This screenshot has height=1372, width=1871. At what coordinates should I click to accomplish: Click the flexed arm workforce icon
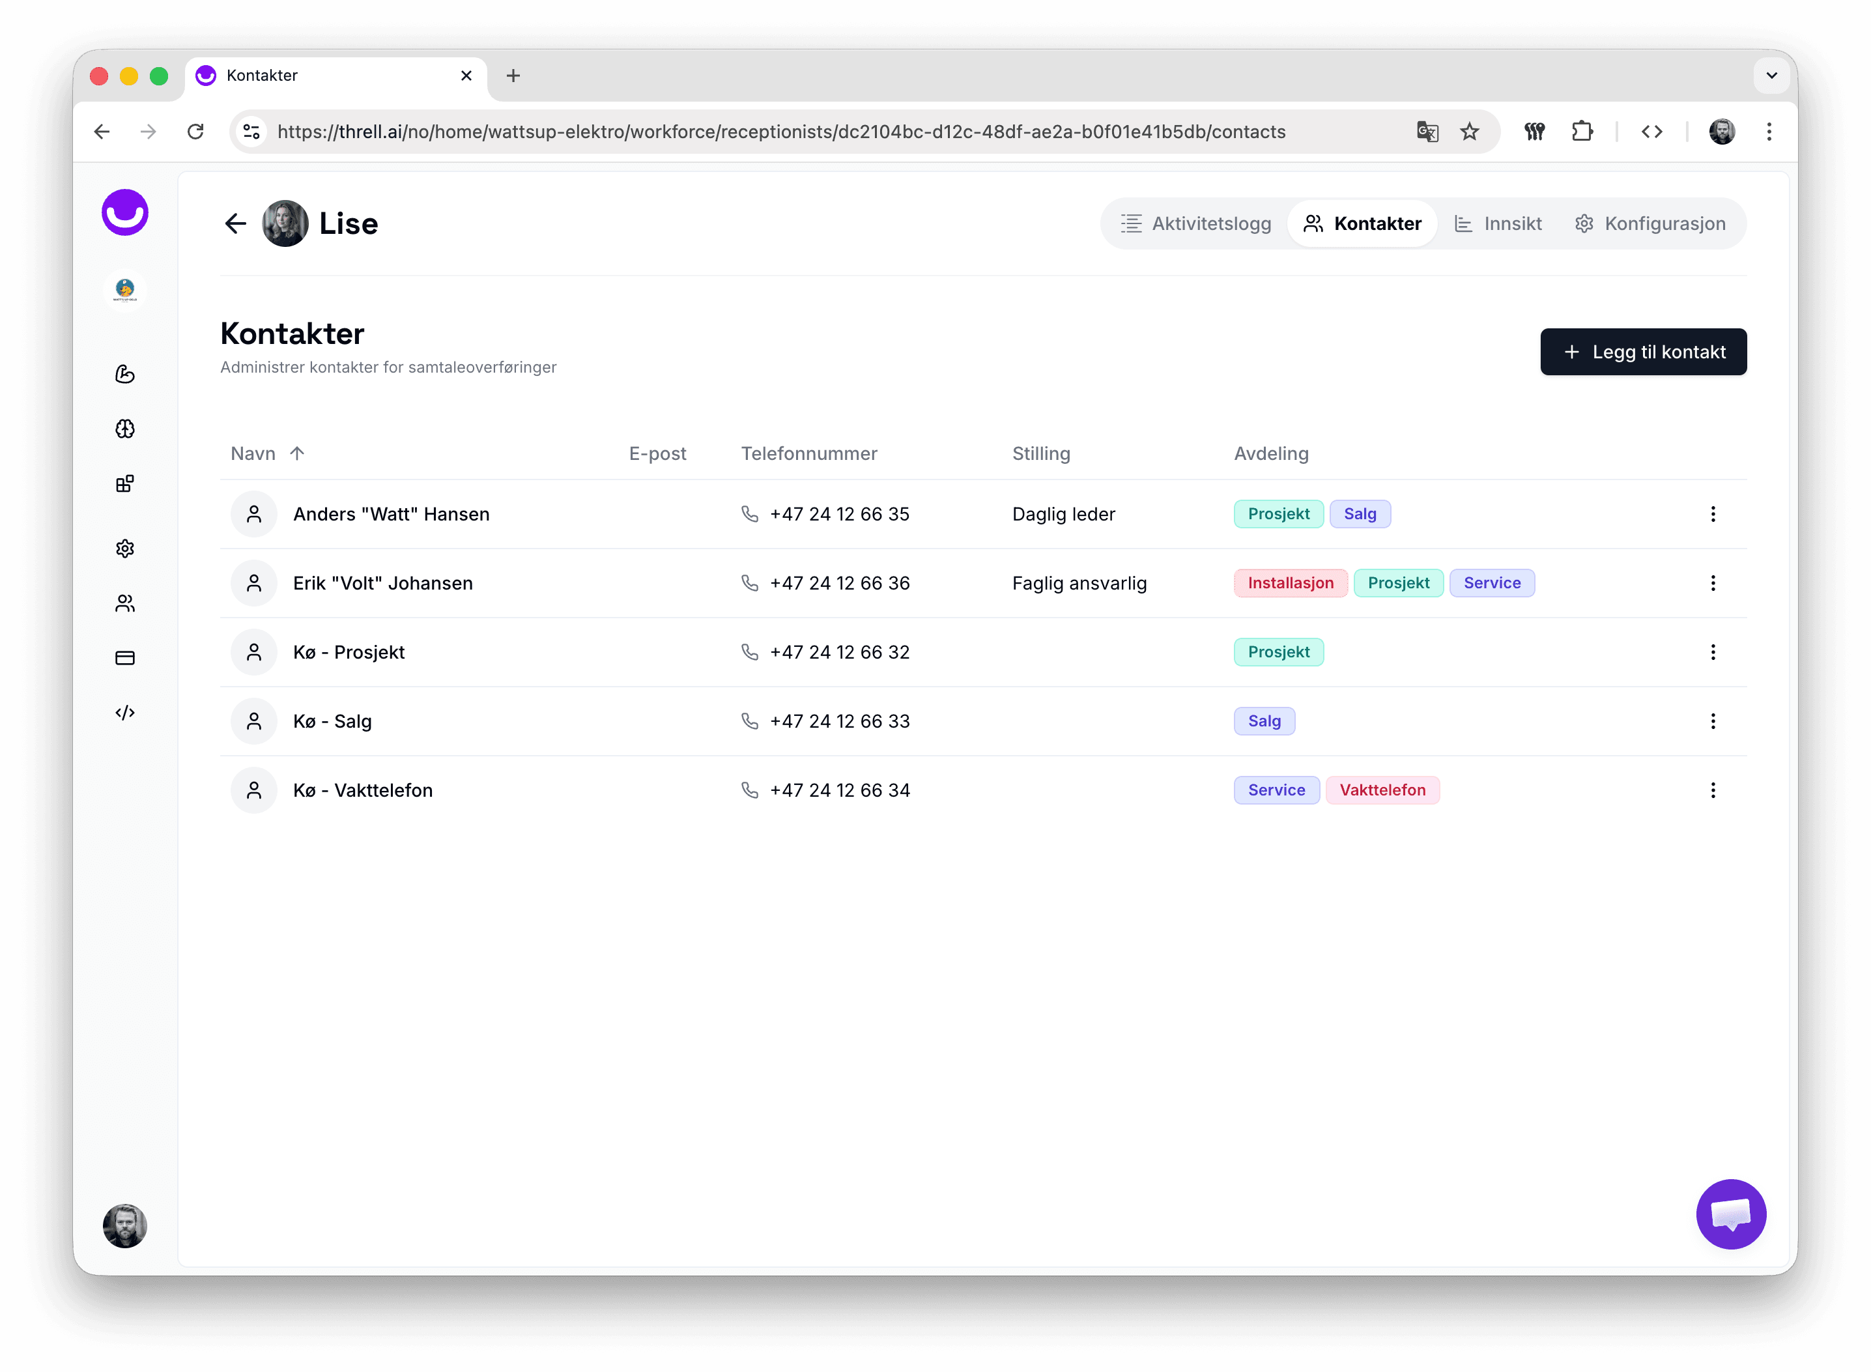[x=124, y=374]
